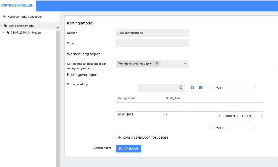Go to last page in top pager
This screenshot has width=278, height=167.
pyautogui.click(x=255, y=88)
